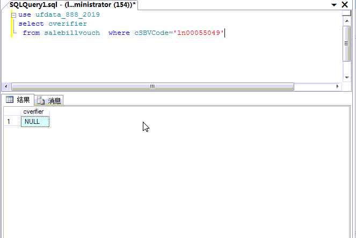Click the horizontal scroll right arrow
Viewport: 356px width, 238px height.
coord(337,86)
